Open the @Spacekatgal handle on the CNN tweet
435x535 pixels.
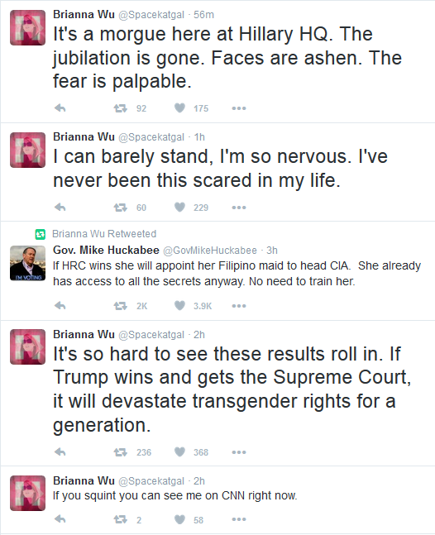[x=151, y=481]
